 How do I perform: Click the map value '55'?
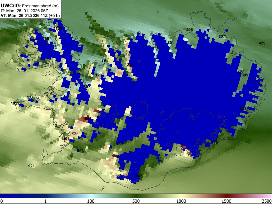(47, 39)
